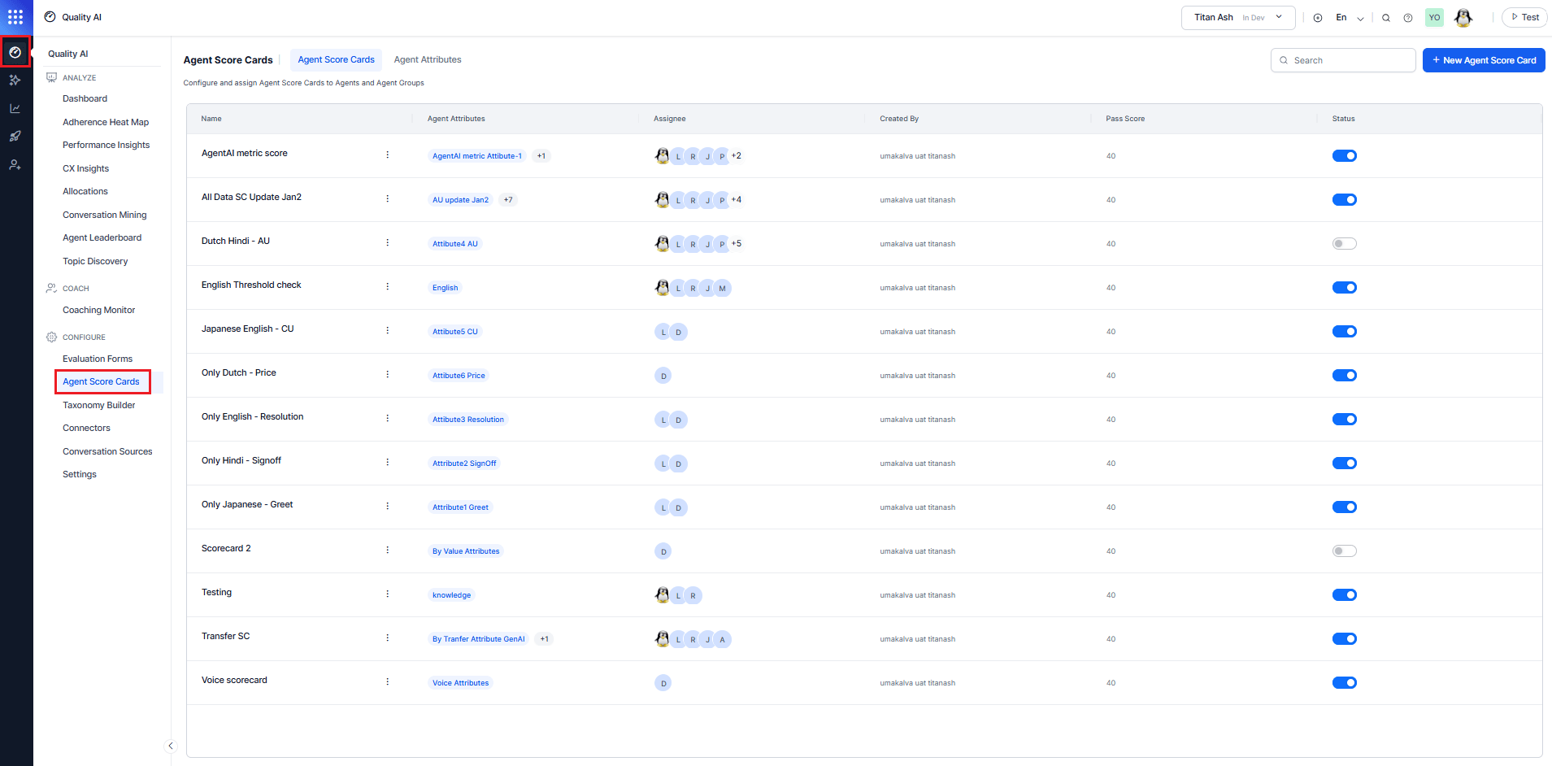The height and width of the screenshot is (766, 1552).
Task: Open row menu for Testing scorecard
Action: click(x=387, y=594)
